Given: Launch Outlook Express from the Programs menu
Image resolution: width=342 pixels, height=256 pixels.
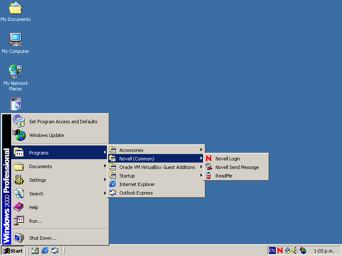Looking at the screenshot, I should 156,193.
